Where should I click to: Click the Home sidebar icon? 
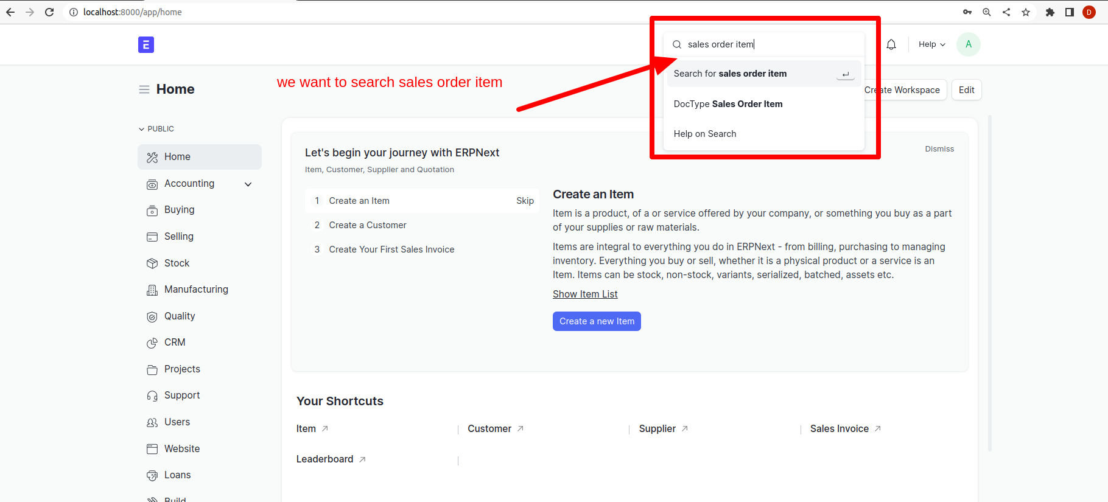point(152,157)
